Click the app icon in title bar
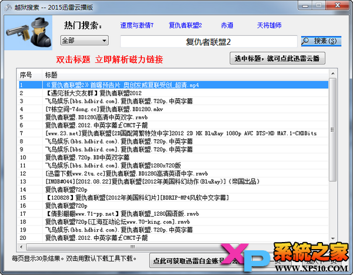Screen dimensions: 353x275 coord(8,8)
